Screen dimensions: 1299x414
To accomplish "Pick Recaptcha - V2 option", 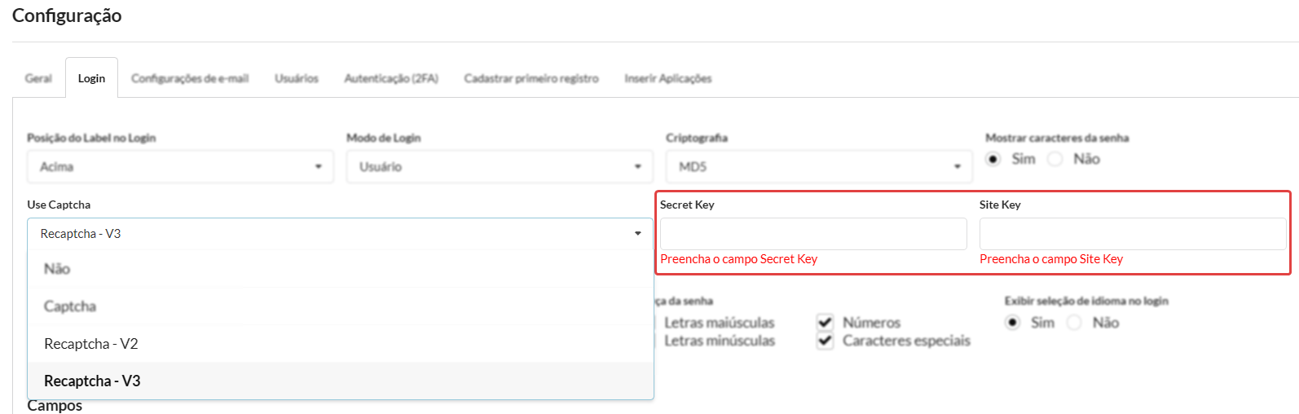I will point(91,344).
